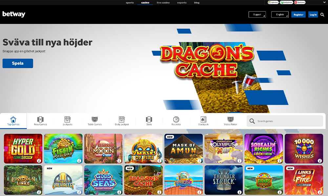The width and height of the screenshot is (328, 196).
Task: Choose the Table Games icon
Action: click(x=94, y=119)
